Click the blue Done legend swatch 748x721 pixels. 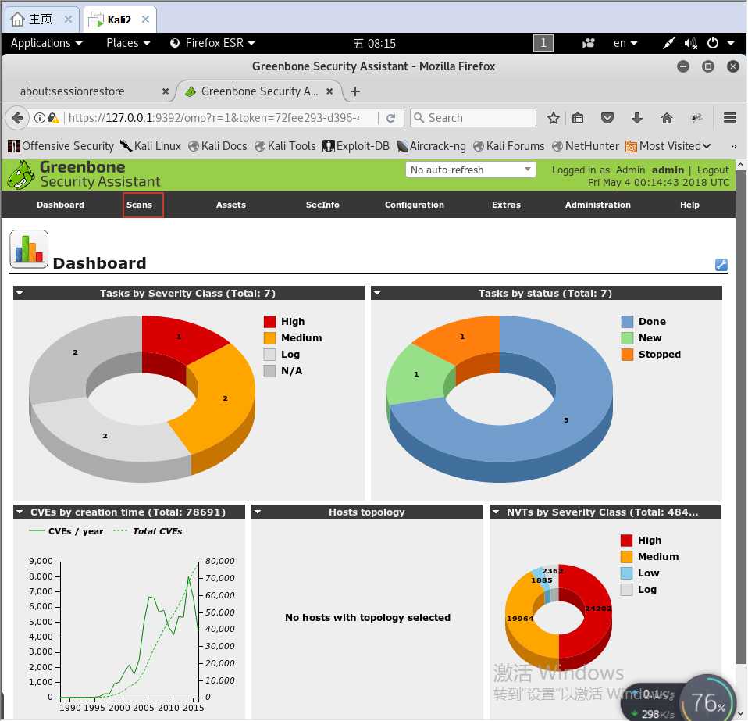pyautogui.click(x=627, y=322)
